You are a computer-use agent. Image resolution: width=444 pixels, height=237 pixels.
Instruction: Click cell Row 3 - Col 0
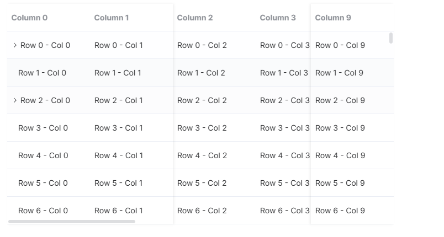tap(43, 128)
